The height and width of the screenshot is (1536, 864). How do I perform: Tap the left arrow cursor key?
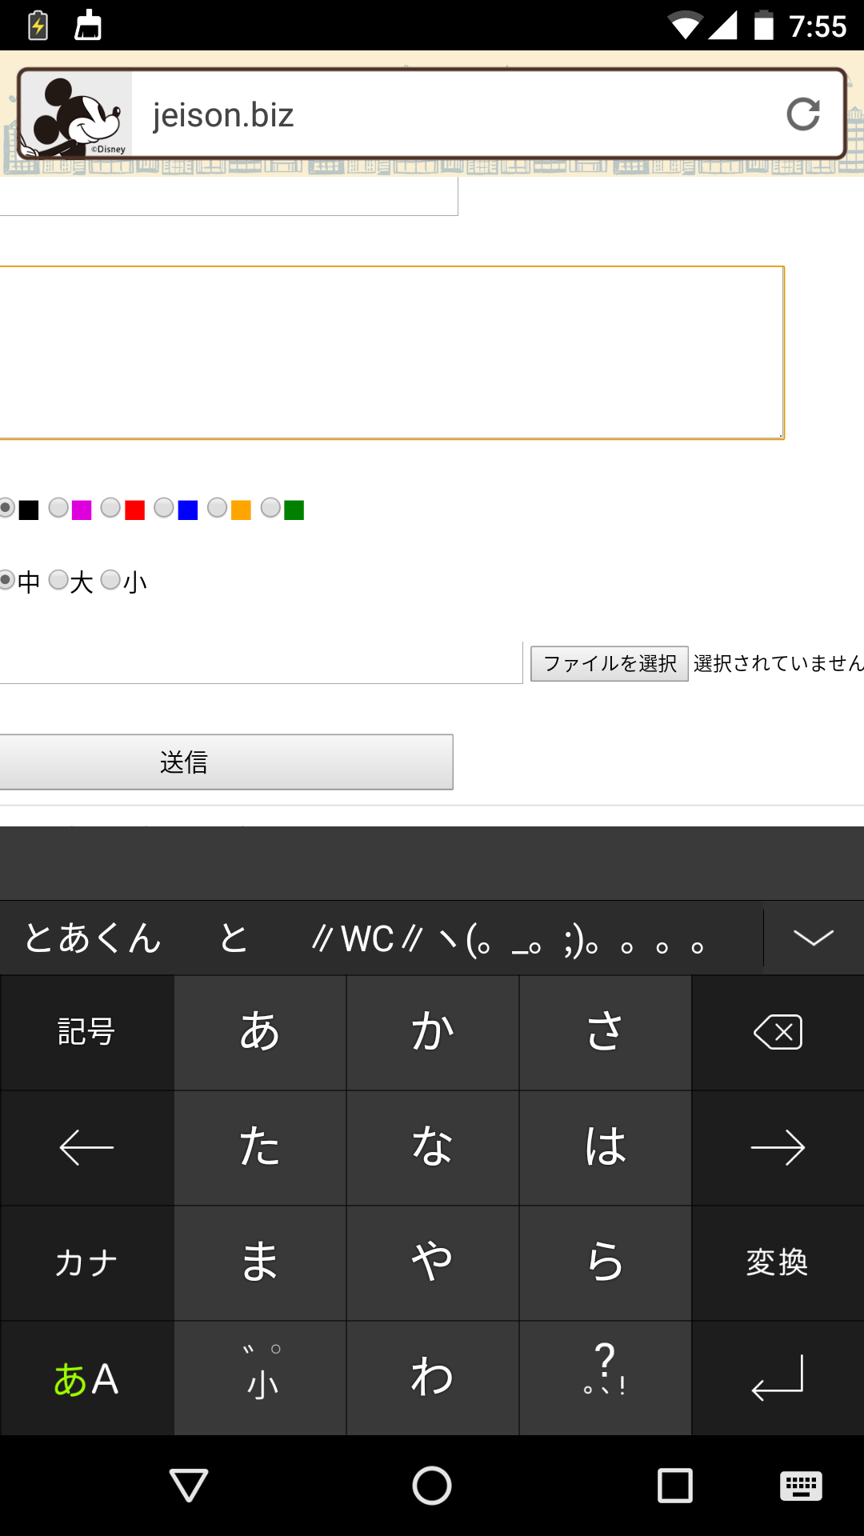86,1148
